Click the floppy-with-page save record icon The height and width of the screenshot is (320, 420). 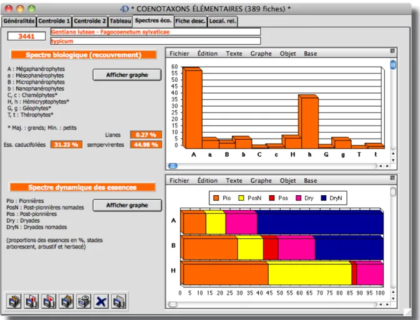point(119,301)
